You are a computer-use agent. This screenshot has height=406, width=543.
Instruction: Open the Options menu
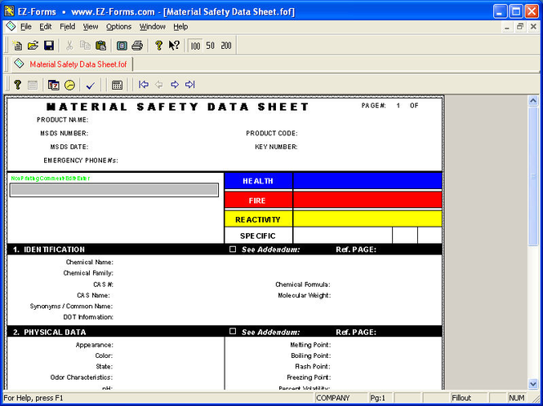[x=118, y=27]
